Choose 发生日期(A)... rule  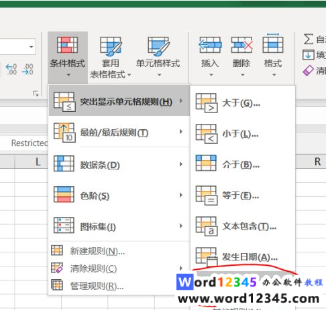tap(243, 256)
